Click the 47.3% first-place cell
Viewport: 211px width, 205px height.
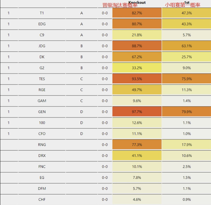186,13
